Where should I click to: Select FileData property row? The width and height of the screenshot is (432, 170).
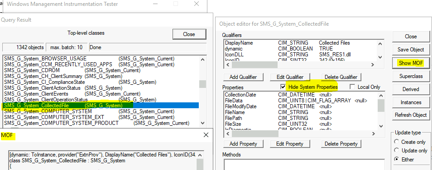point(300,101)
